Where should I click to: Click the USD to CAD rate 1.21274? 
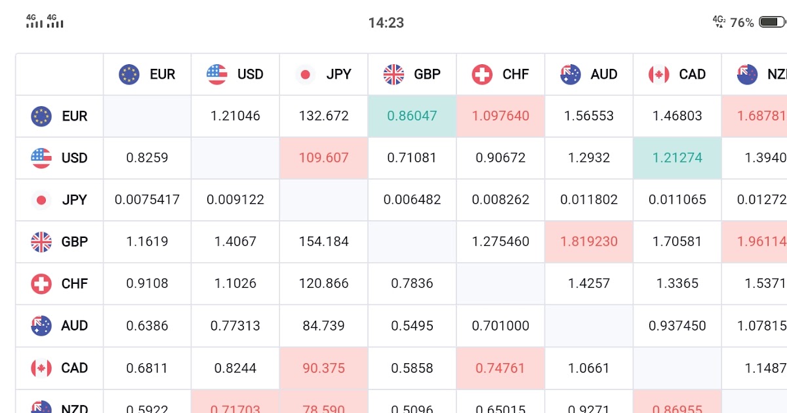point(676,158)
